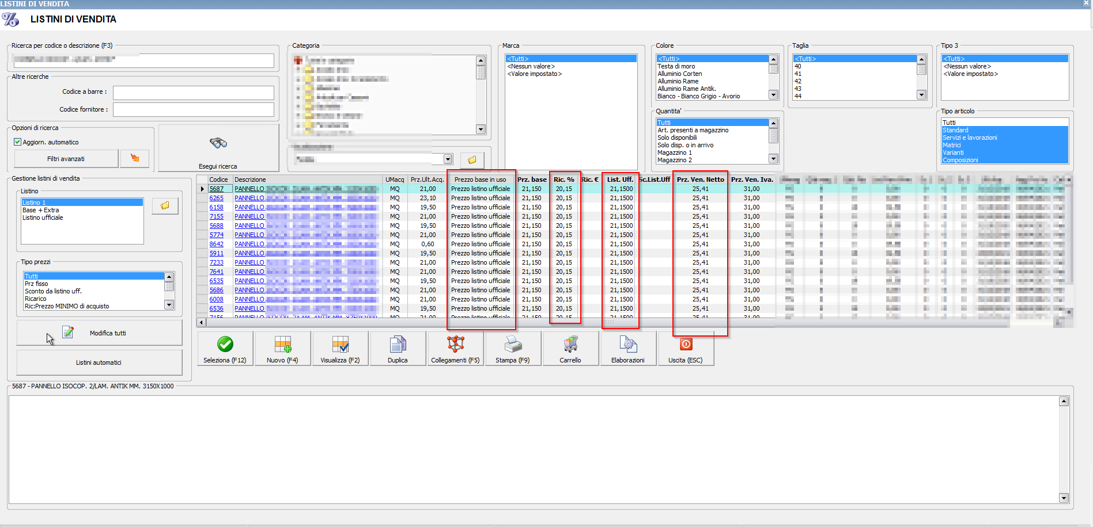Click 'Prz. Ven. Iva.' column header

(x=752, y=180)
